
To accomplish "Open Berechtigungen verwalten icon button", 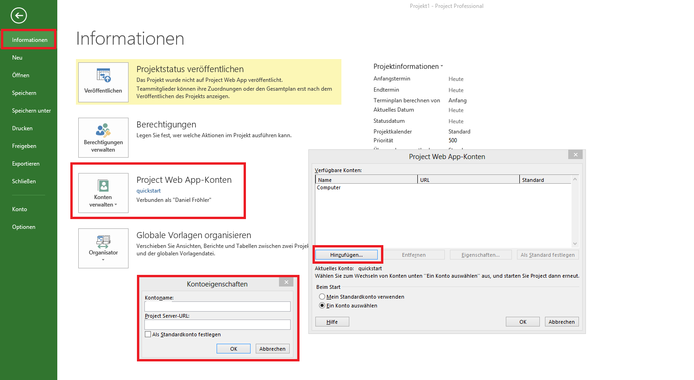I will [103, 138].
